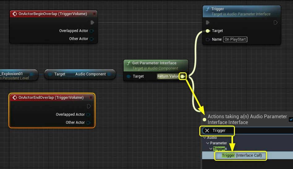Click Explosion01 reference output pin
Screen dimensions: 293x169
[x=32, y=74]
